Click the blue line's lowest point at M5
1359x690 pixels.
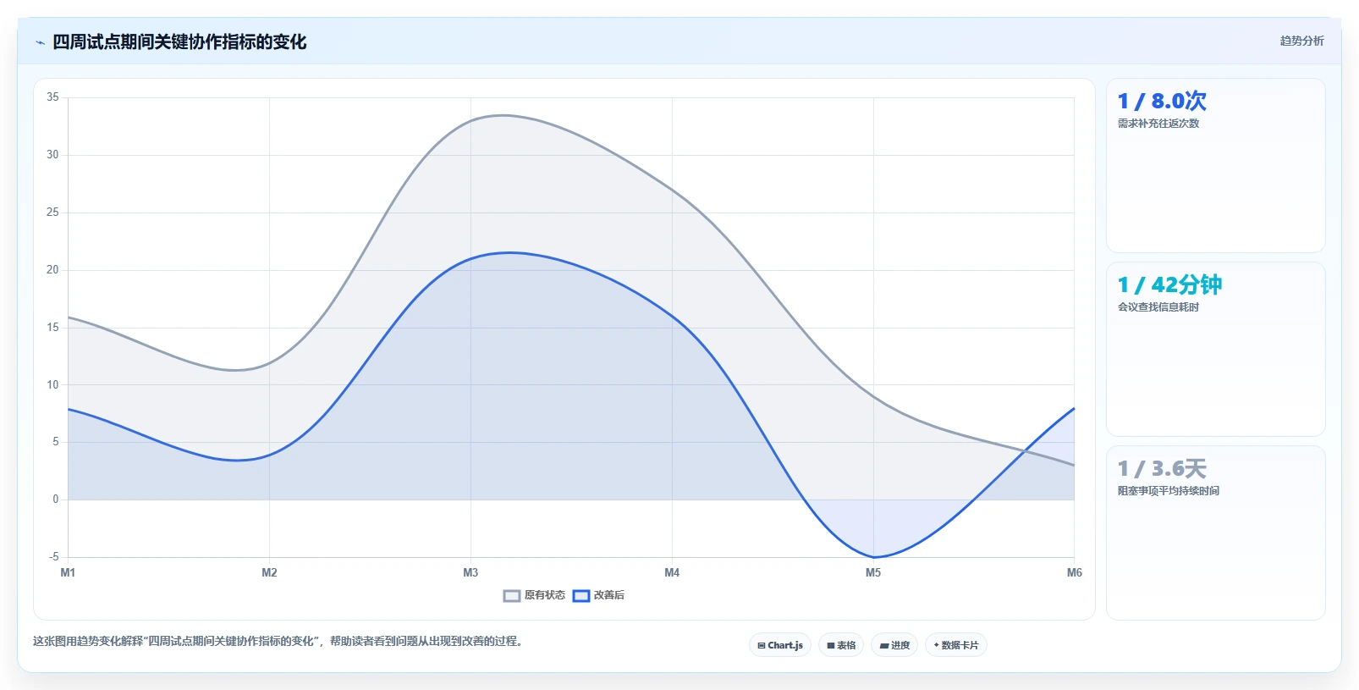(x=873, y=557)
